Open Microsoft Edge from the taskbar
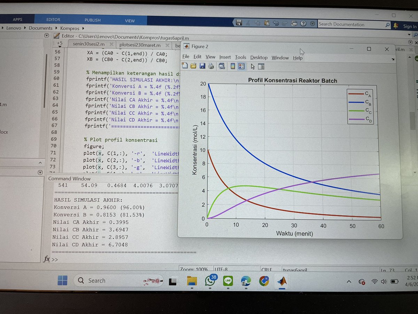The width and height of the screenshot is (418, 314). click(246, 281)
